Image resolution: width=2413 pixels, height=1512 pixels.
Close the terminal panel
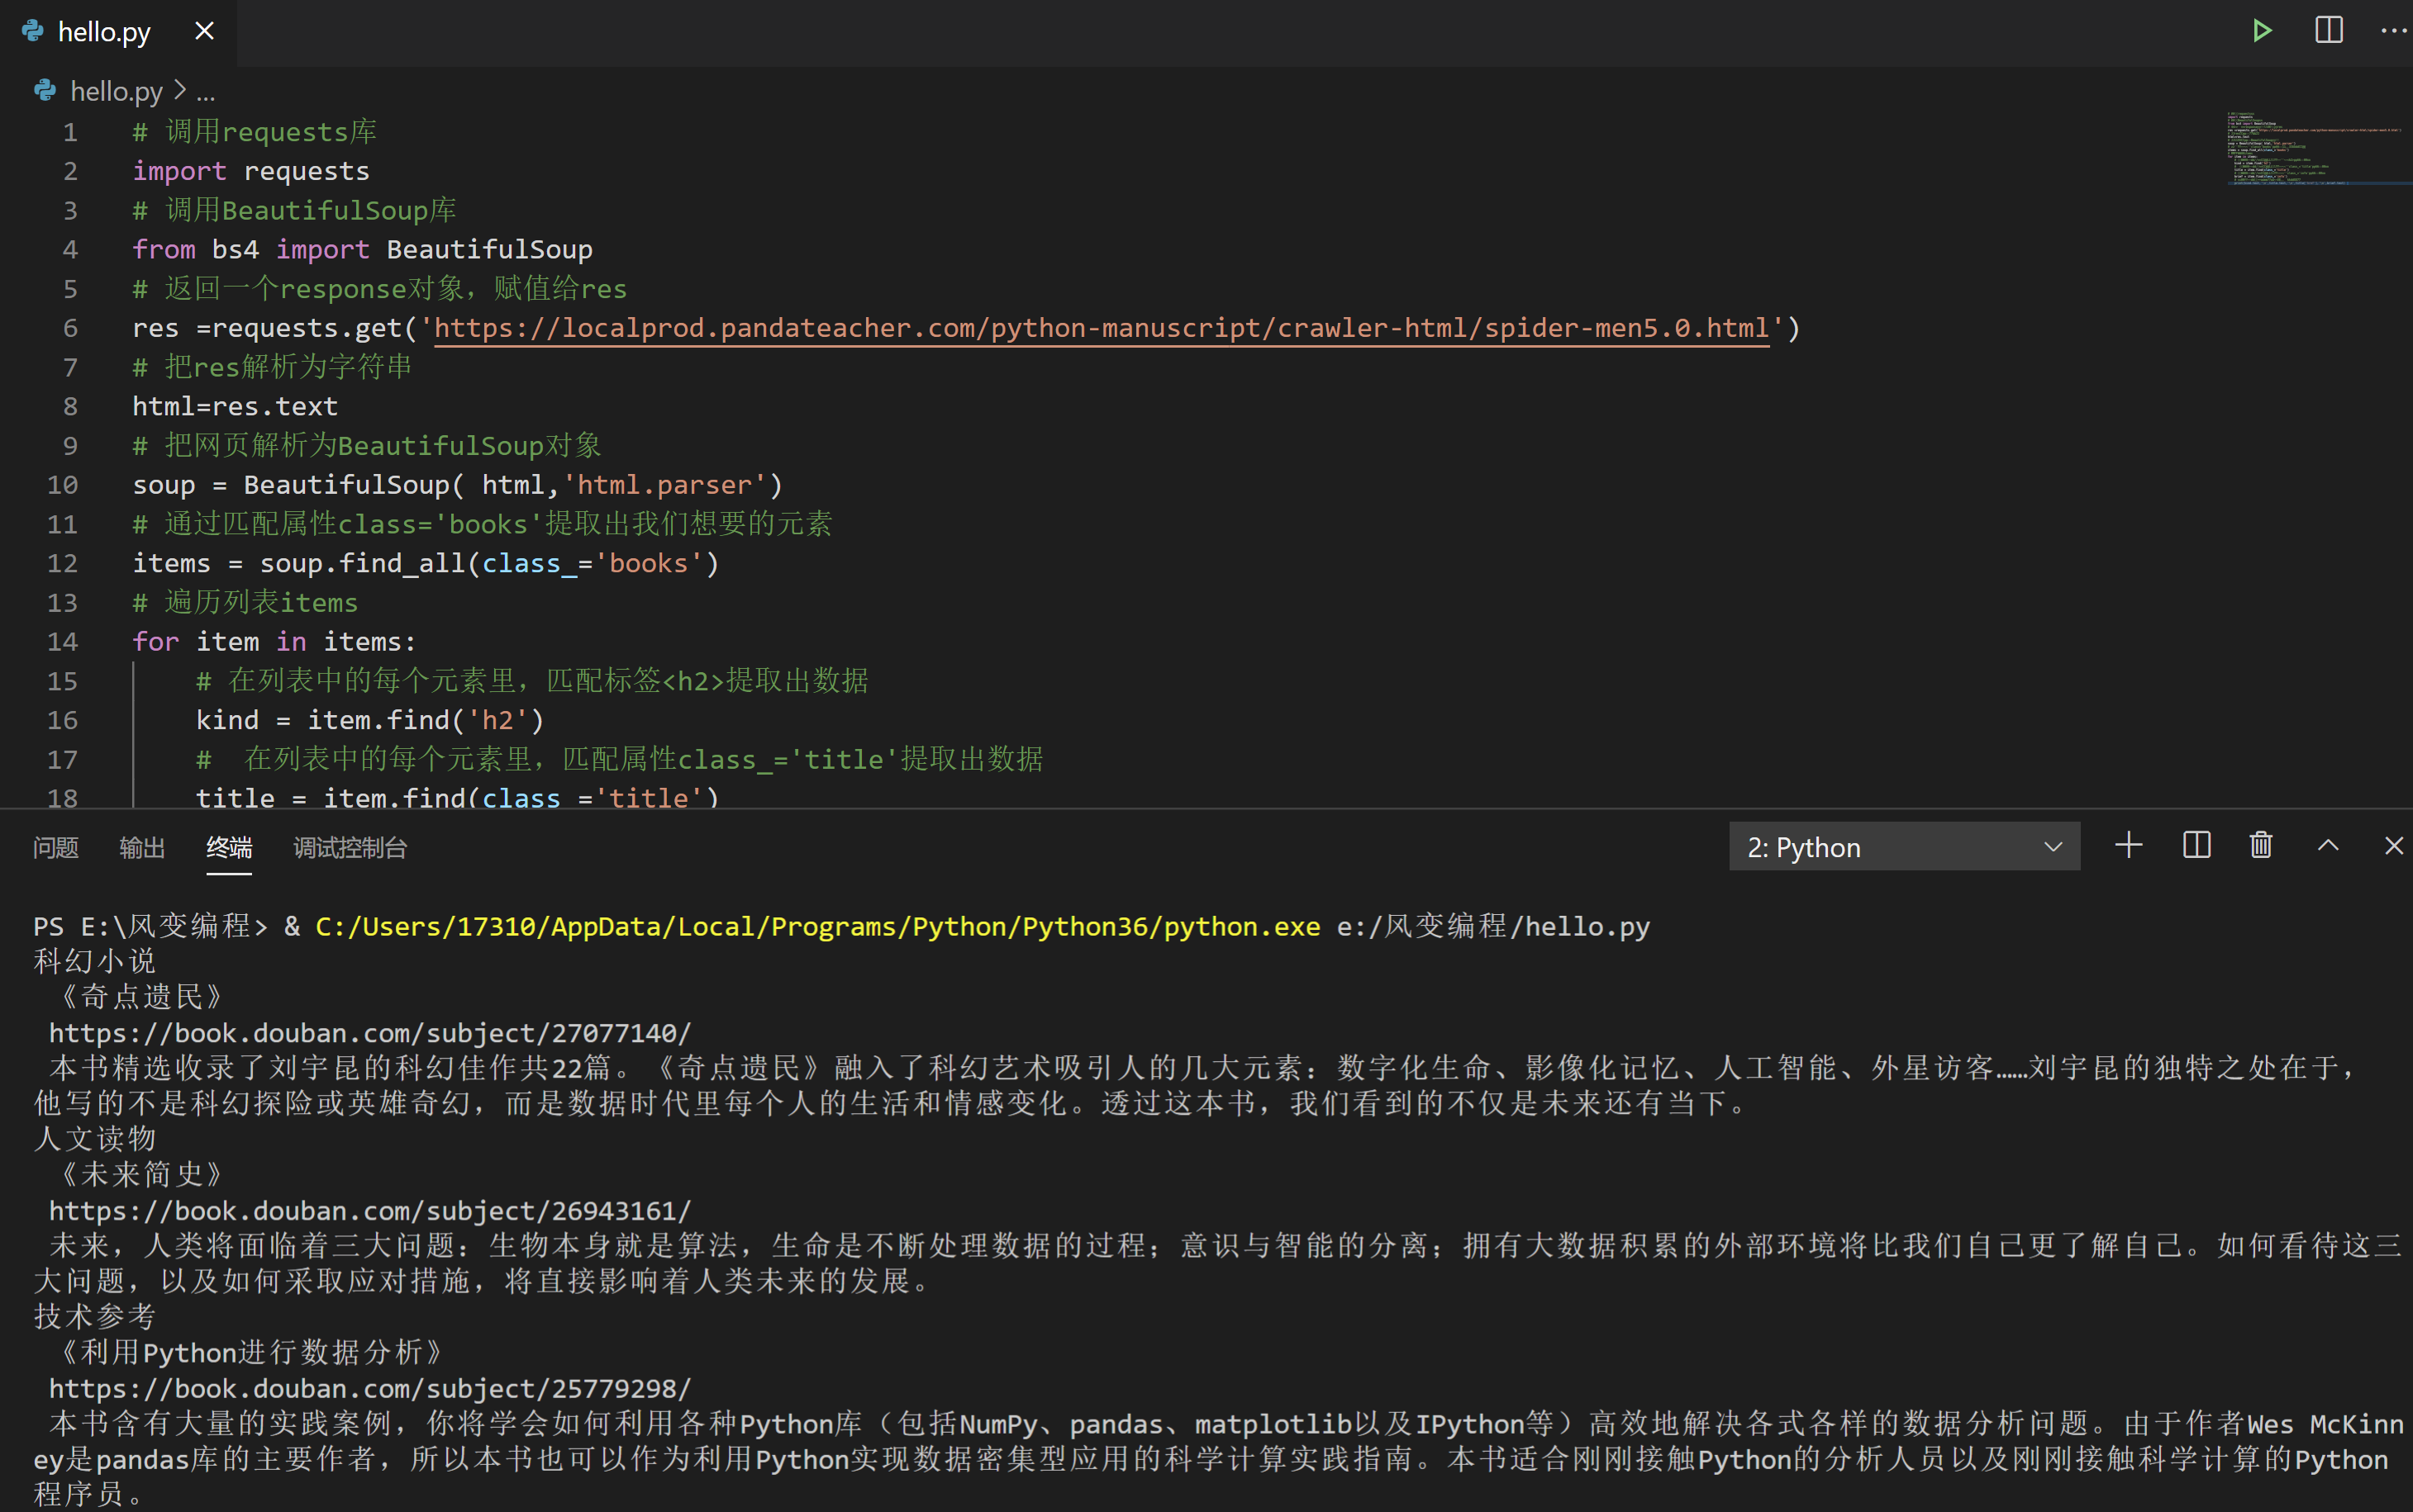(x=2394, y=846)
